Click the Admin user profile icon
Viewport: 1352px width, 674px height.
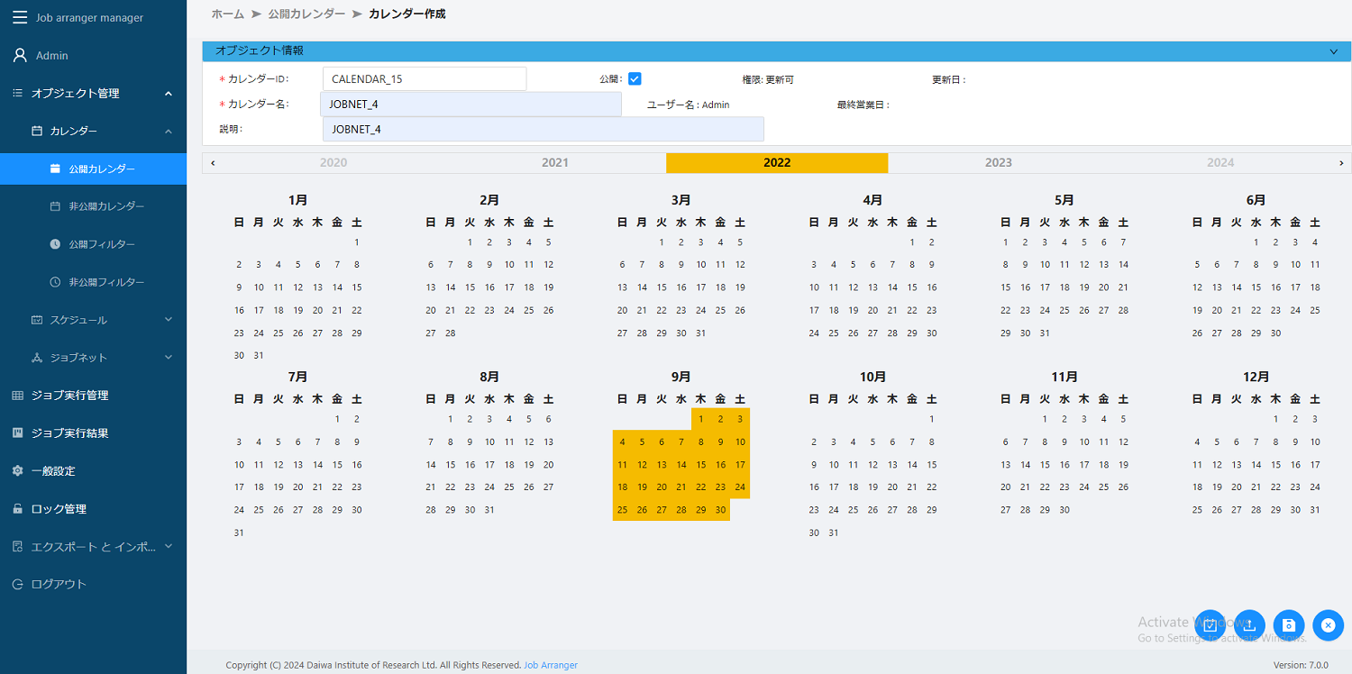[x=19, y=55]
